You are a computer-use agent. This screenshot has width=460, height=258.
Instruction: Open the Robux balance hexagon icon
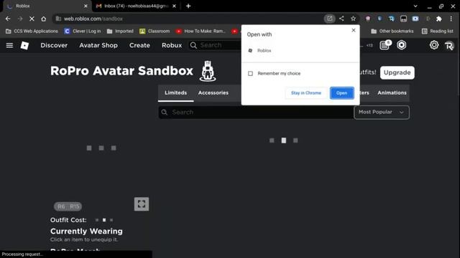402,45
